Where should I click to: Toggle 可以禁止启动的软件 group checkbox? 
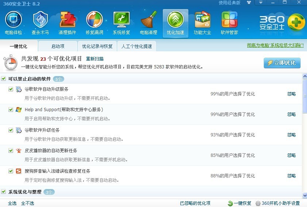click(x=4, y=79)
